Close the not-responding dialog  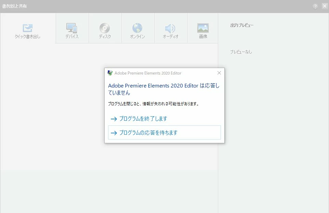click(x=219, y=73)
